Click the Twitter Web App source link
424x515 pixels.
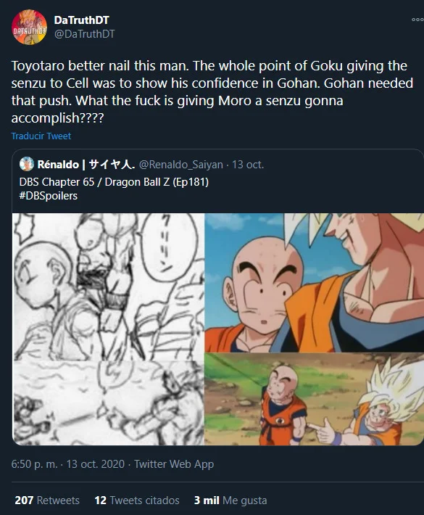[x=174, y=464]
